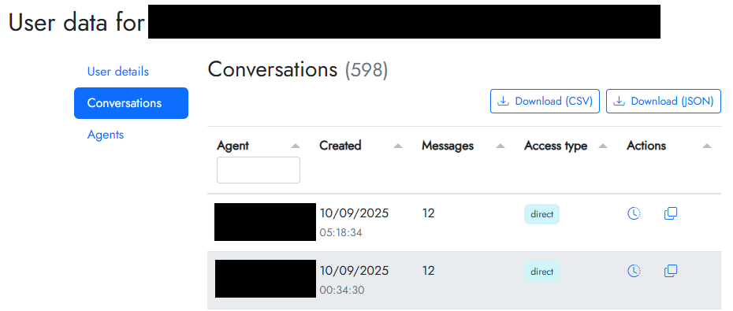Sort by Actions column arrow
This screenshot has height=311, width=733.
click(x=707, y=146)
